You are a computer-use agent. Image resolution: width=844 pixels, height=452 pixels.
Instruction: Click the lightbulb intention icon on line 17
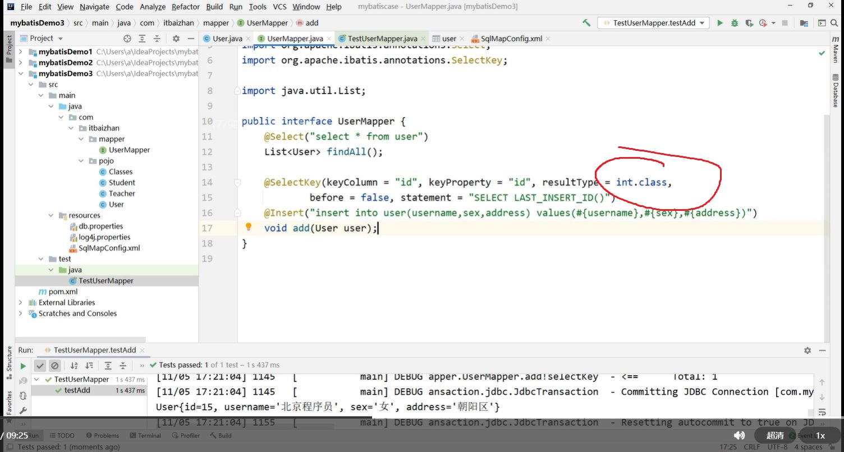(x=249, y=227)
